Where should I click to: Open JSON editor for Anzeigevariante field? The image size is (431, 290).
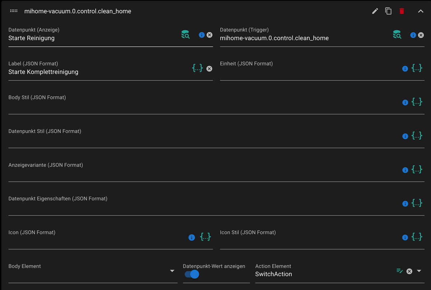click(417, 170)
